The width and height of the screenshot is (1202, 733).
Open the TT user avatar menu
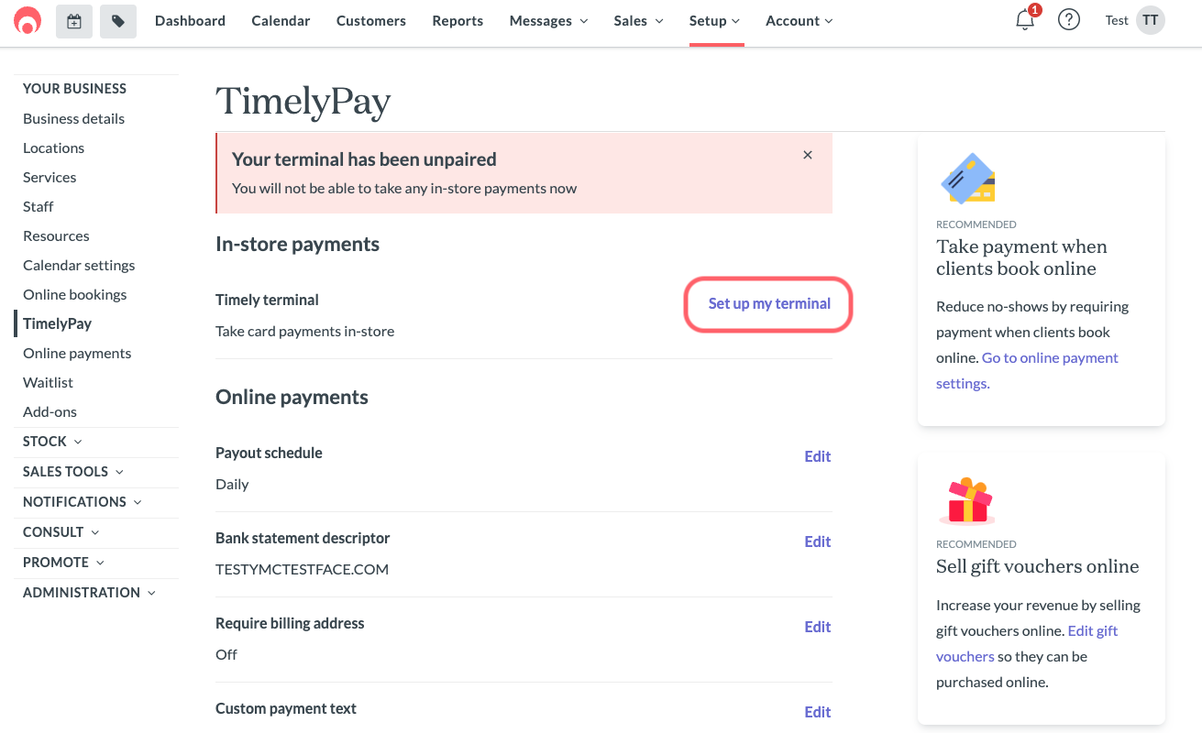coord(1151,20)
